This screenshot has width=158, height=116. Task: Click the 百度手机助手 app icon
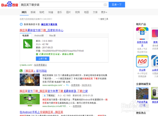(142, 33)
